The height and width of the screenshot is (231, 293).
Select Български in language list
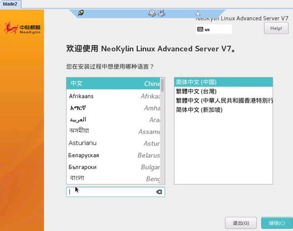tap(113, 167)
